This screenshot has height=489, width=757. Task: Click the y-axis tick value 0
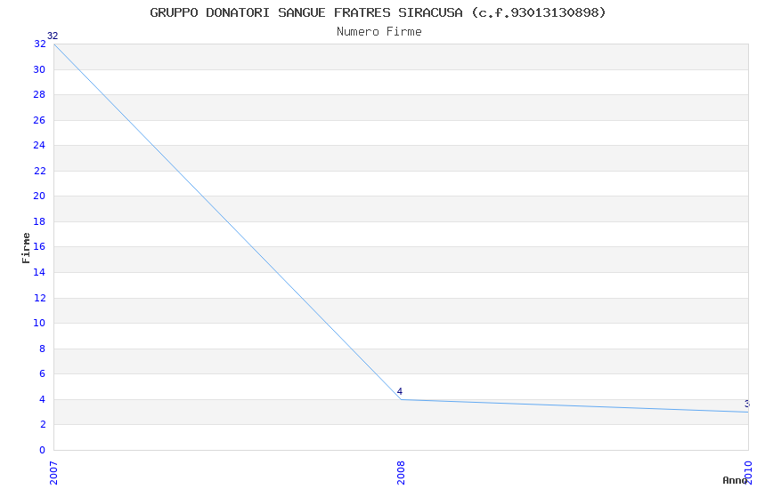click(42, 450)
